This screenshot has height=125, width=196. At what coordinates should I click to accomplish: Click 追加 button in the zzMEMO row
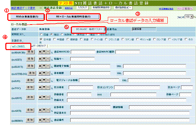(30, 120)
